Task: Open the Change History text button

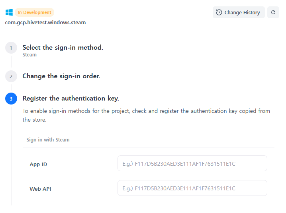Action: (242, 12)
